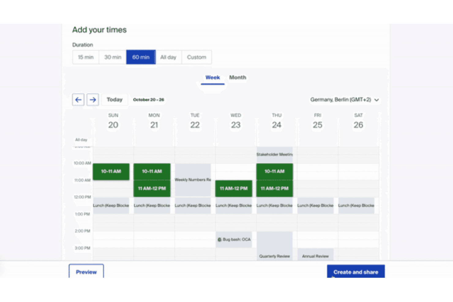
Task: Open the Germany, Berlin timezone dropdown
Action: tap(345, 100)
